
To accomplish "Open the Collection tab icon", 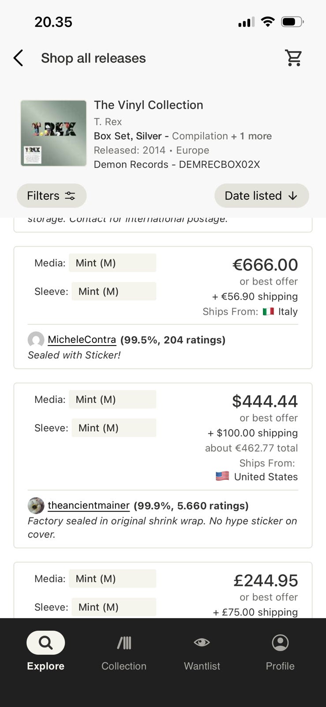I will coord(124,642).
